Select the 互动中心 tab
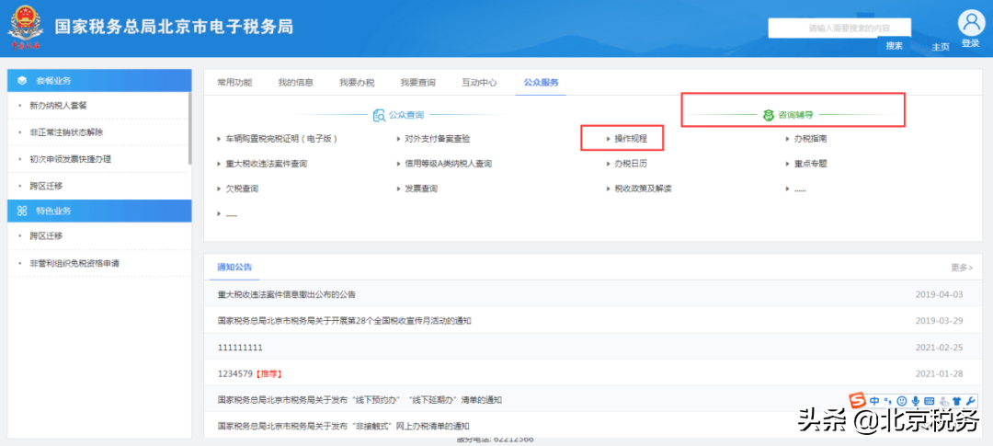 (x=479, y=83)
